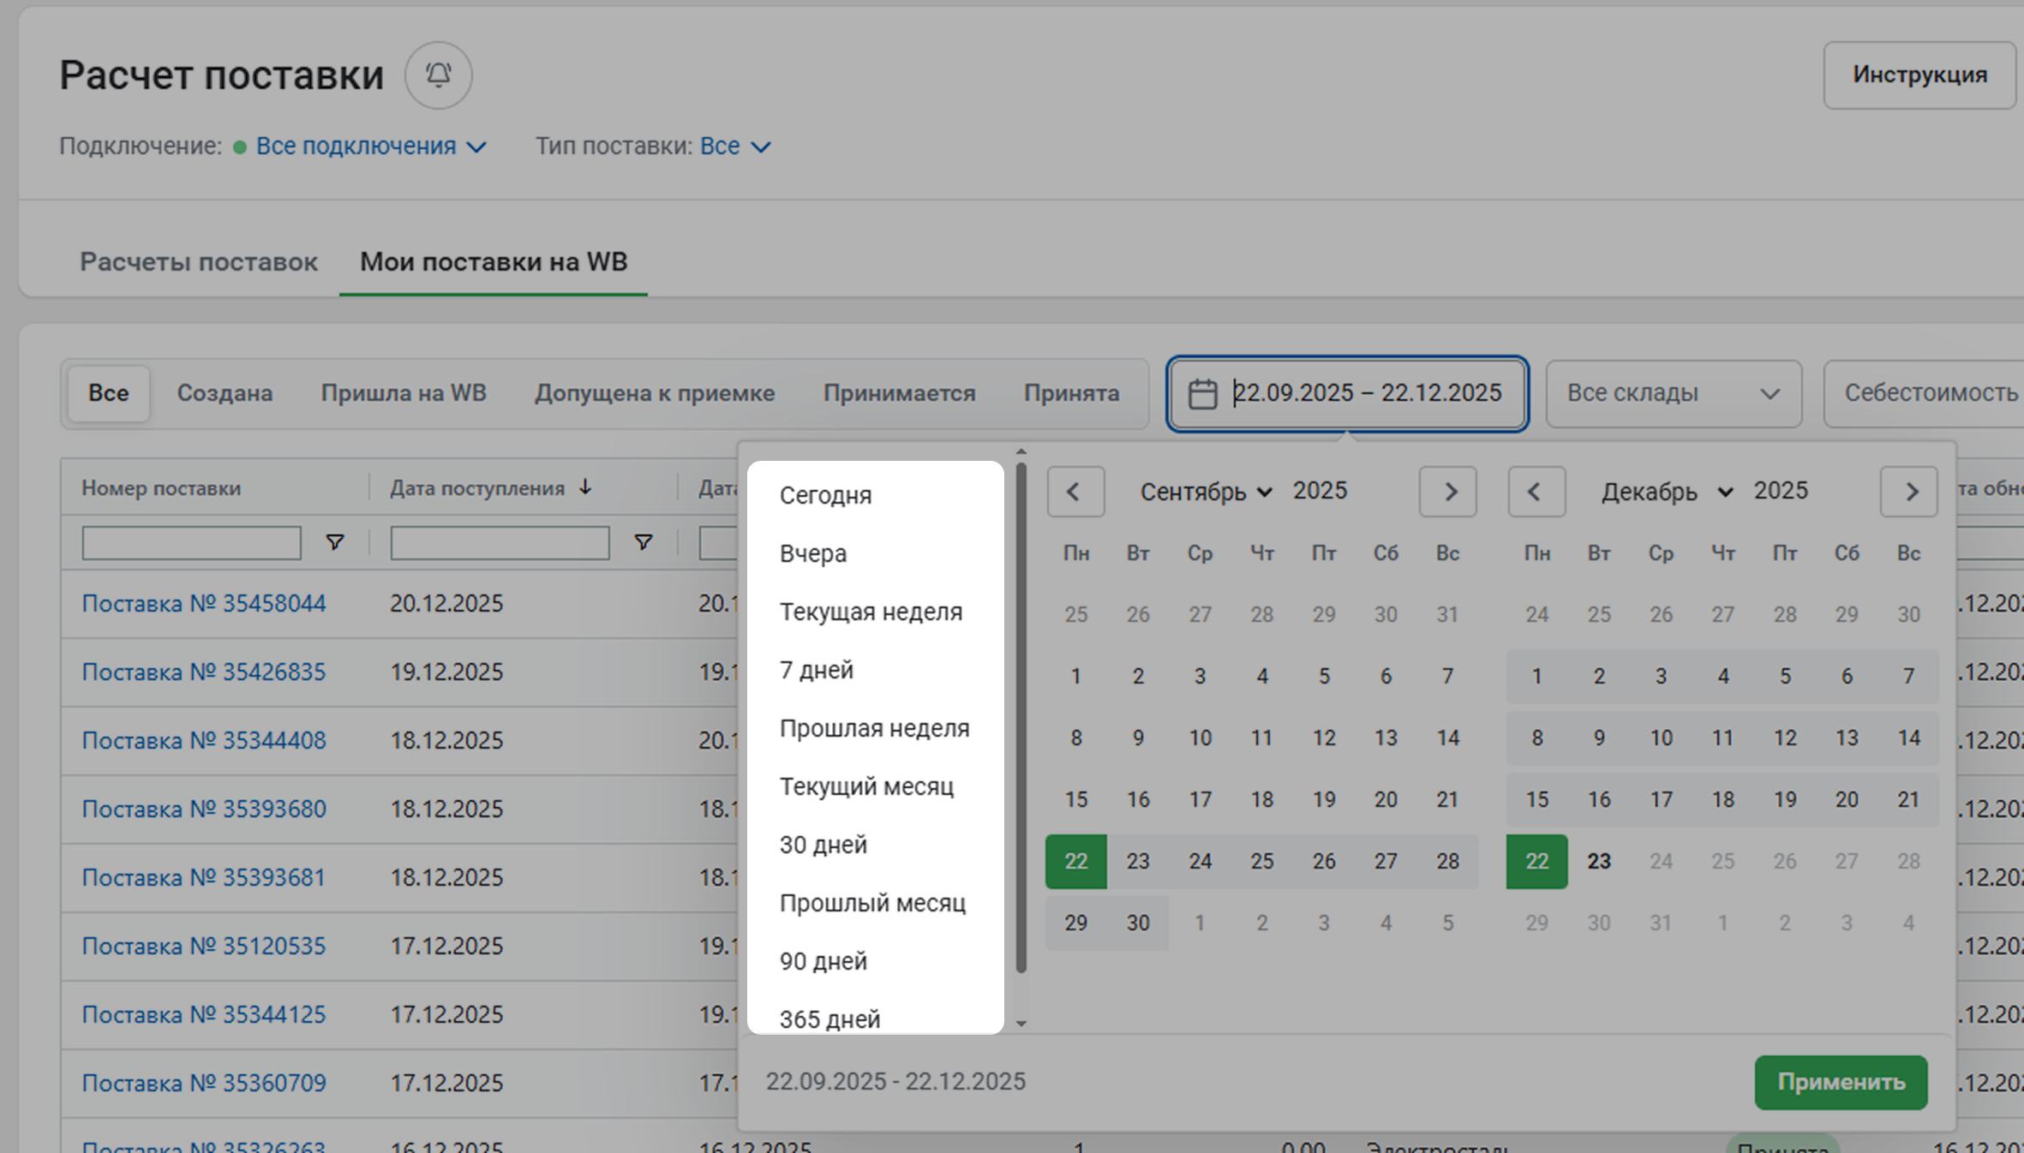Sort by Дата поступления arrow
Screen dimensions: 2024x1153
point(585,487)
